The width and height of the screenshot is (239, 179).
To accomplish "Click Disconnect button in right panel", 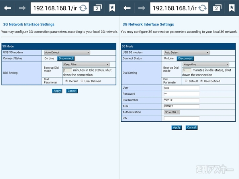I will 185,58.
